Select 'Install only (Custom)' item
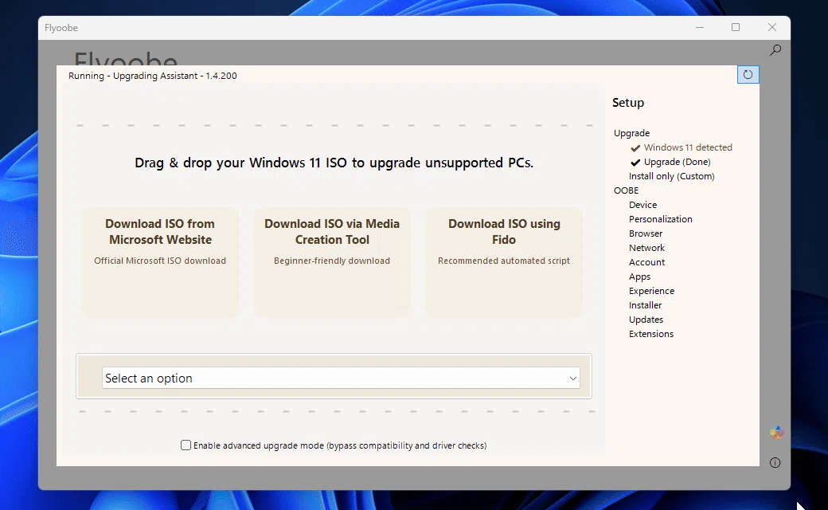 point(671,176)
